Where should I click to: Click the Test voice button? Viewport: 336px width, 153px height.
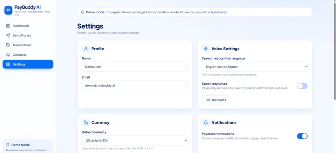pyautogui.click(x=216, y=100)
